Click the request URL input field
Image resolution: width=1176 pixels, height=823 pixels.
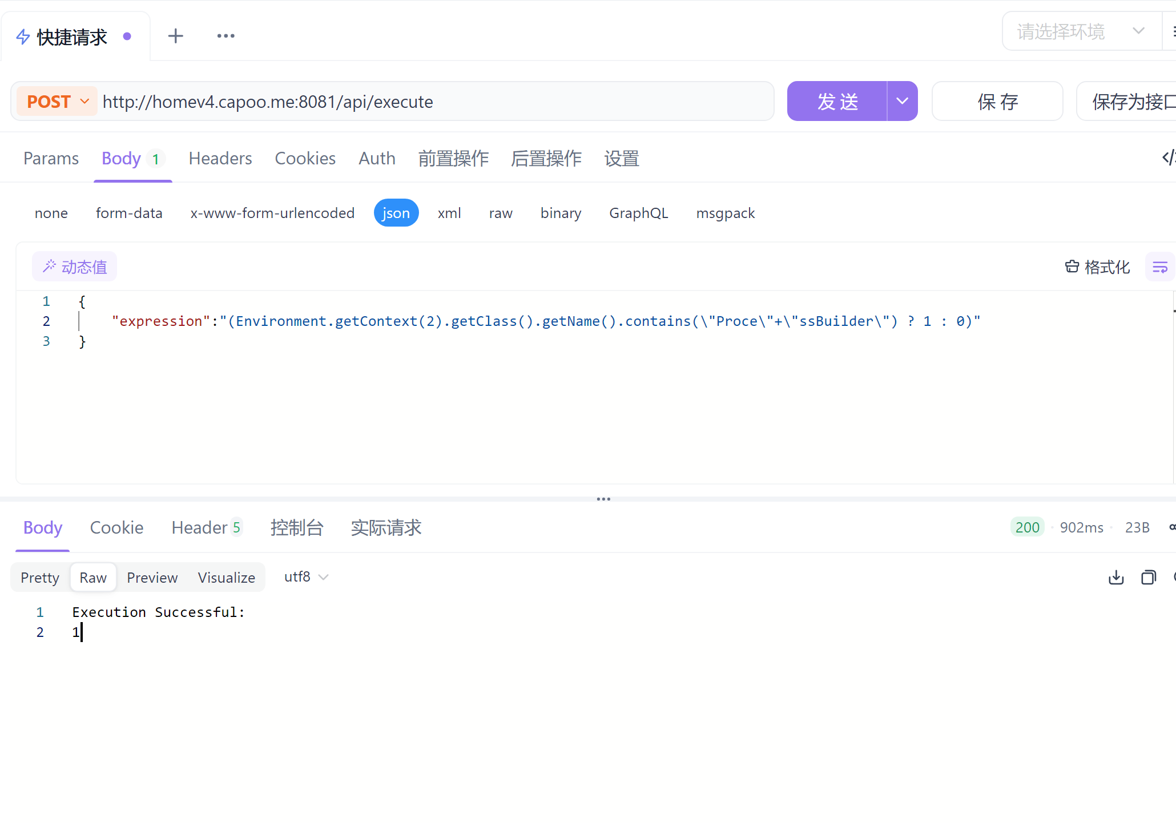point(434,102)
